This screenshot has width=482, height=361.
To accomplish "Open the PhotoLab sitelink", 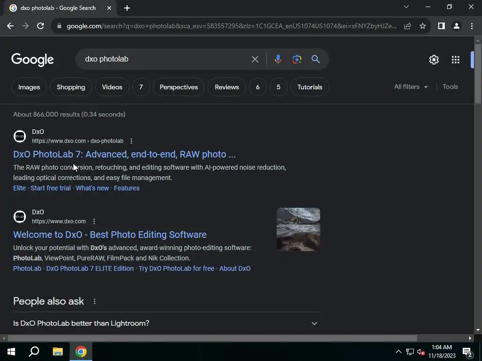I will click(27, 268).
